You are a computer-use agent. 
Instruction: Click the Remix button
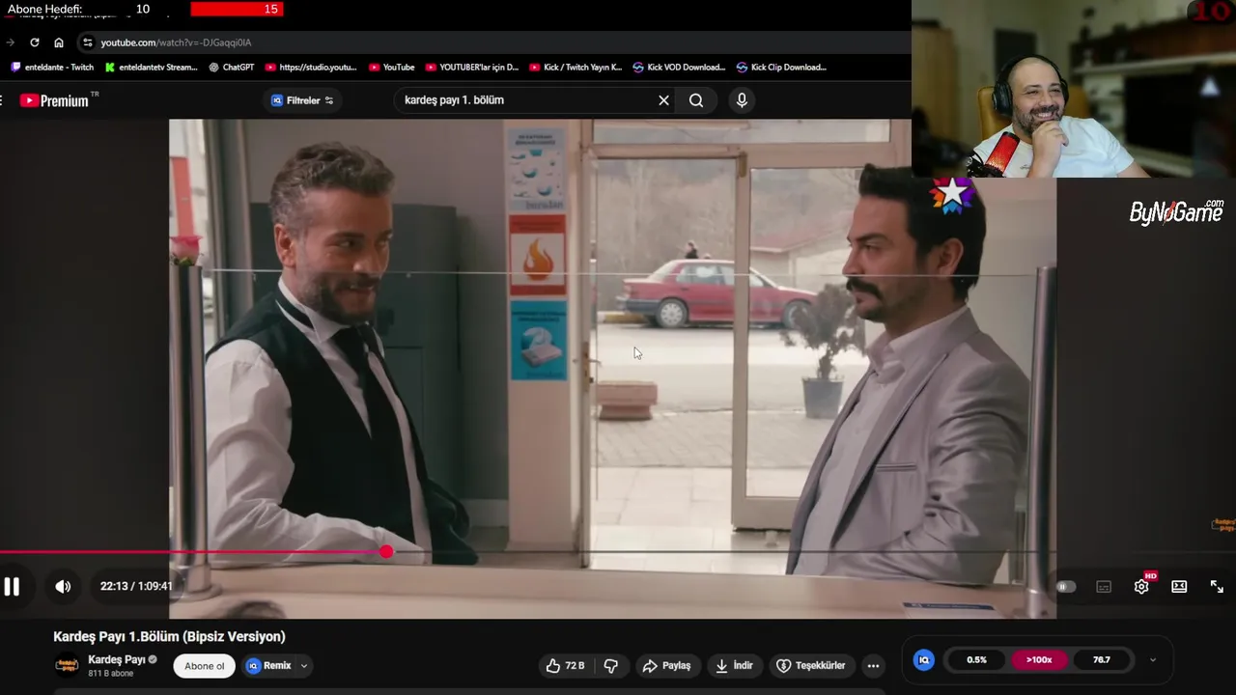click(x=268, y=665)
